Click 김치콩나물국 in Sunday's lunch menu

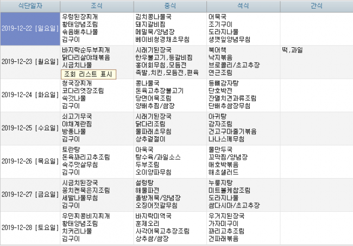pos(153,17)
